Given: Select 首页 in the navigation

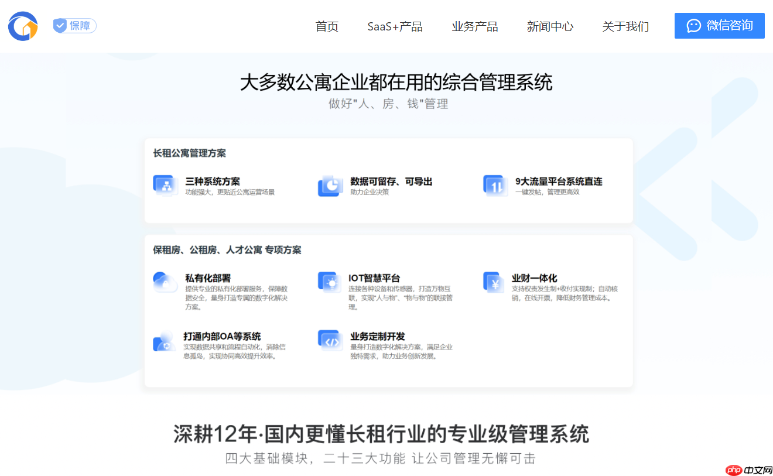Looking at the screenshot, I should 327,26.
